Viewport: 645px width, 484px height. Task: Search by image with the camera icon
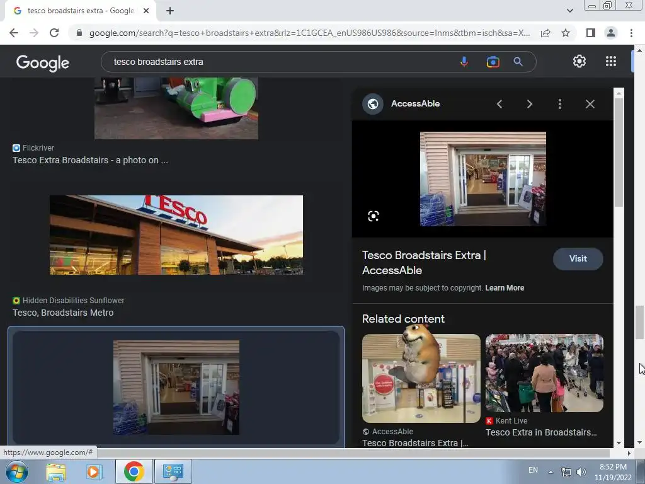493,62
